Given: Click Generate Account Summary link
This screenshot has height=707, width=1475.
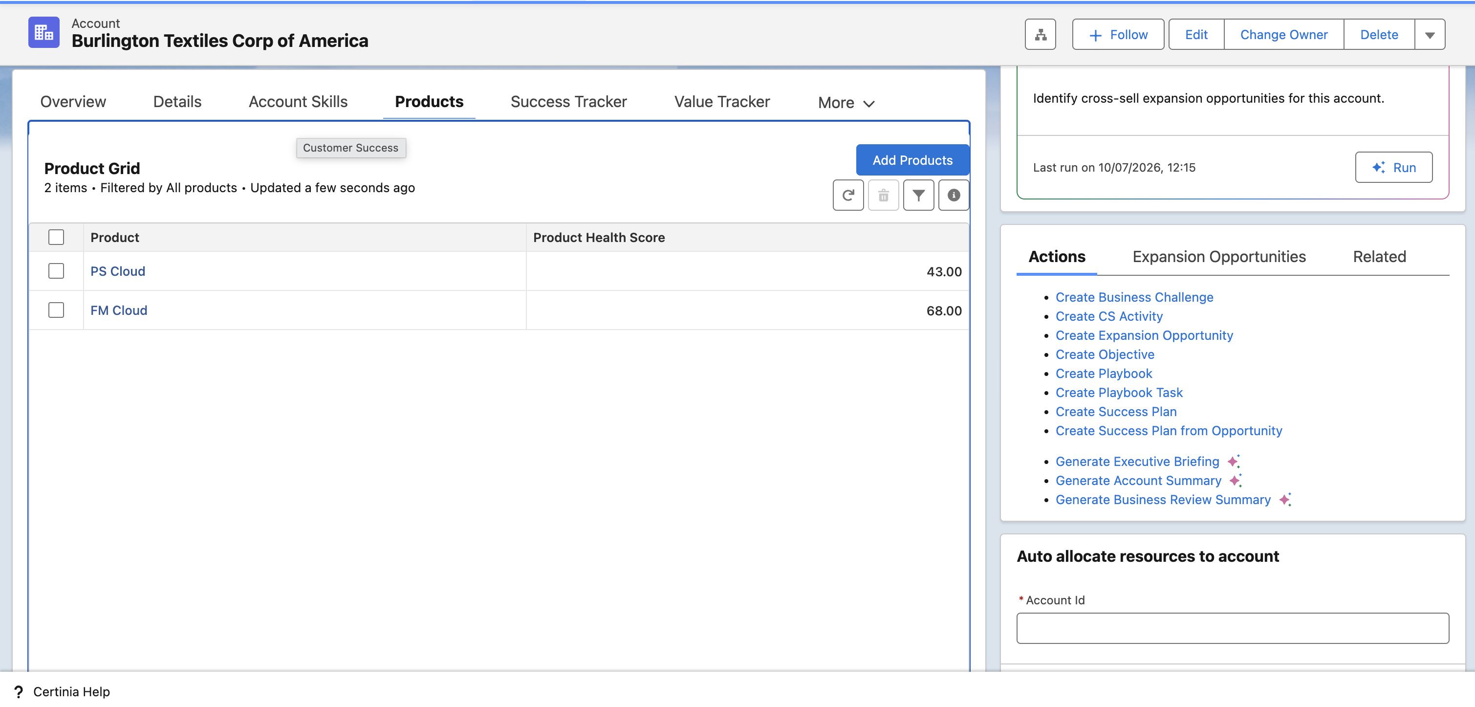Looking at the screenshot, I should click(1138, 480).
